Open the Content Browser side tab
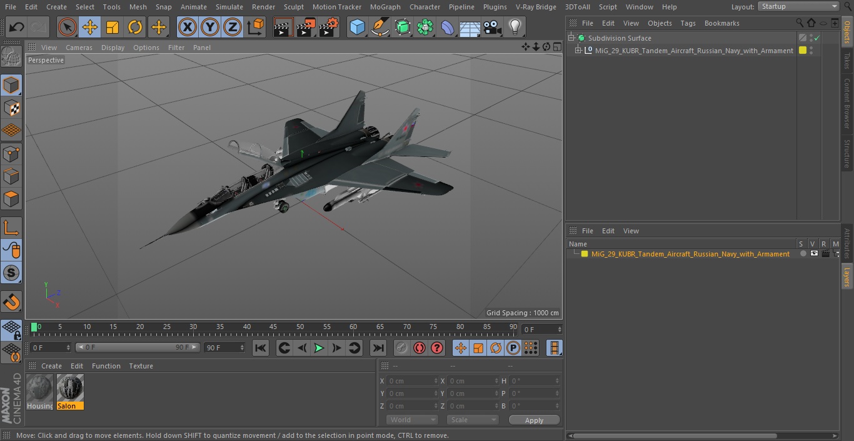This screenshot has width=854, height=441. click(x=847, y=104)
